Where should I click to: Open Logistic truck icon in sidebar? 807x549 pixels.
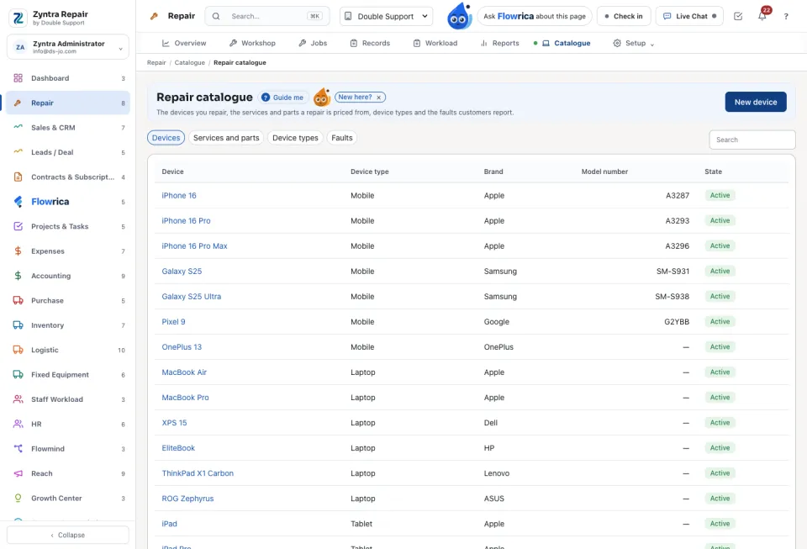[x=18, y=350]
